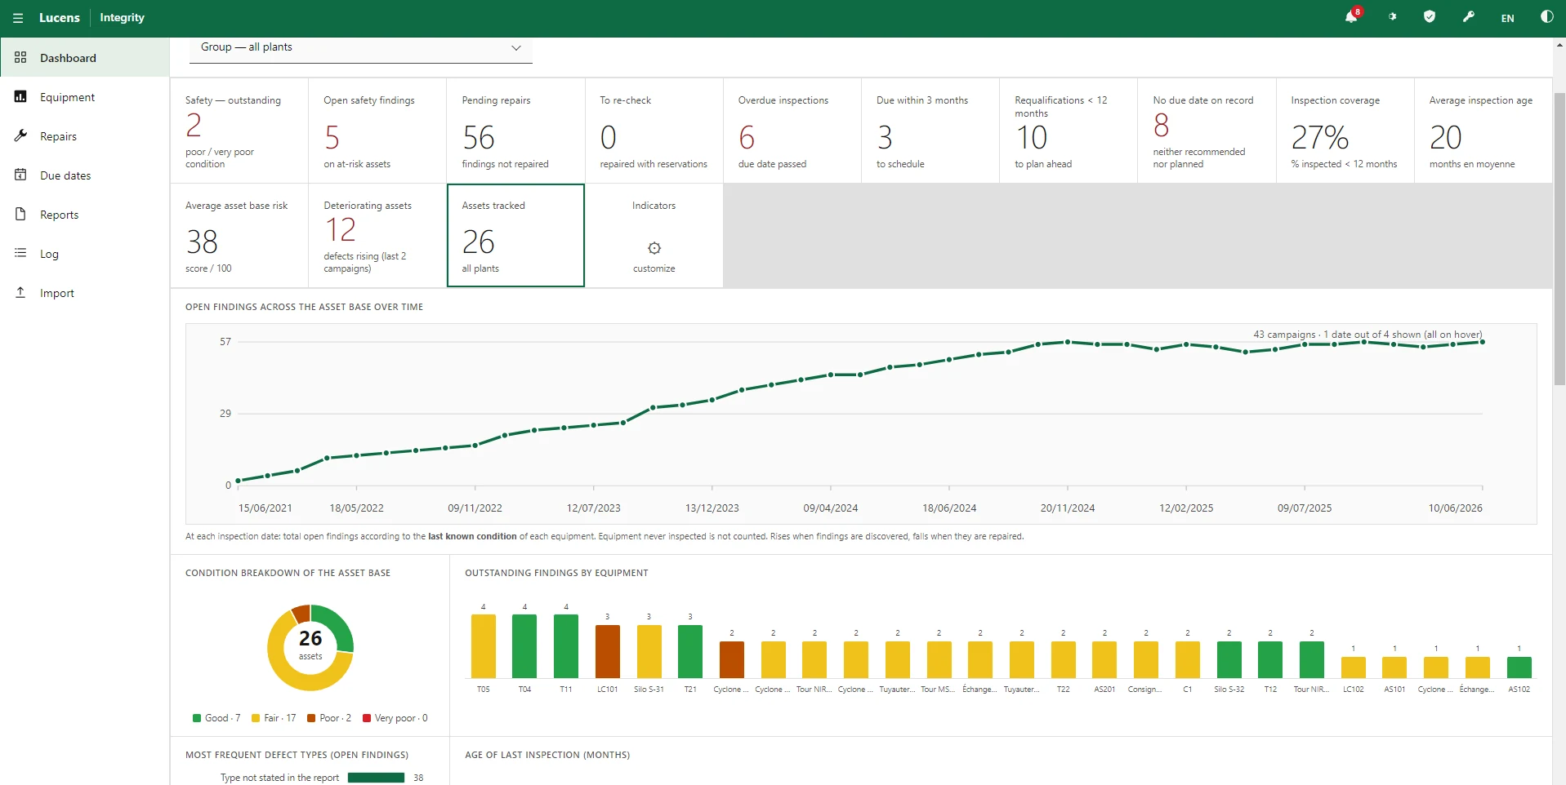Open the 'Deteriorating assets' card

click(377, 235)
